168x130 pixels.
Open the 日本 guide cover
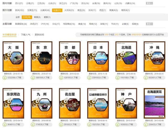click(98, 56)
